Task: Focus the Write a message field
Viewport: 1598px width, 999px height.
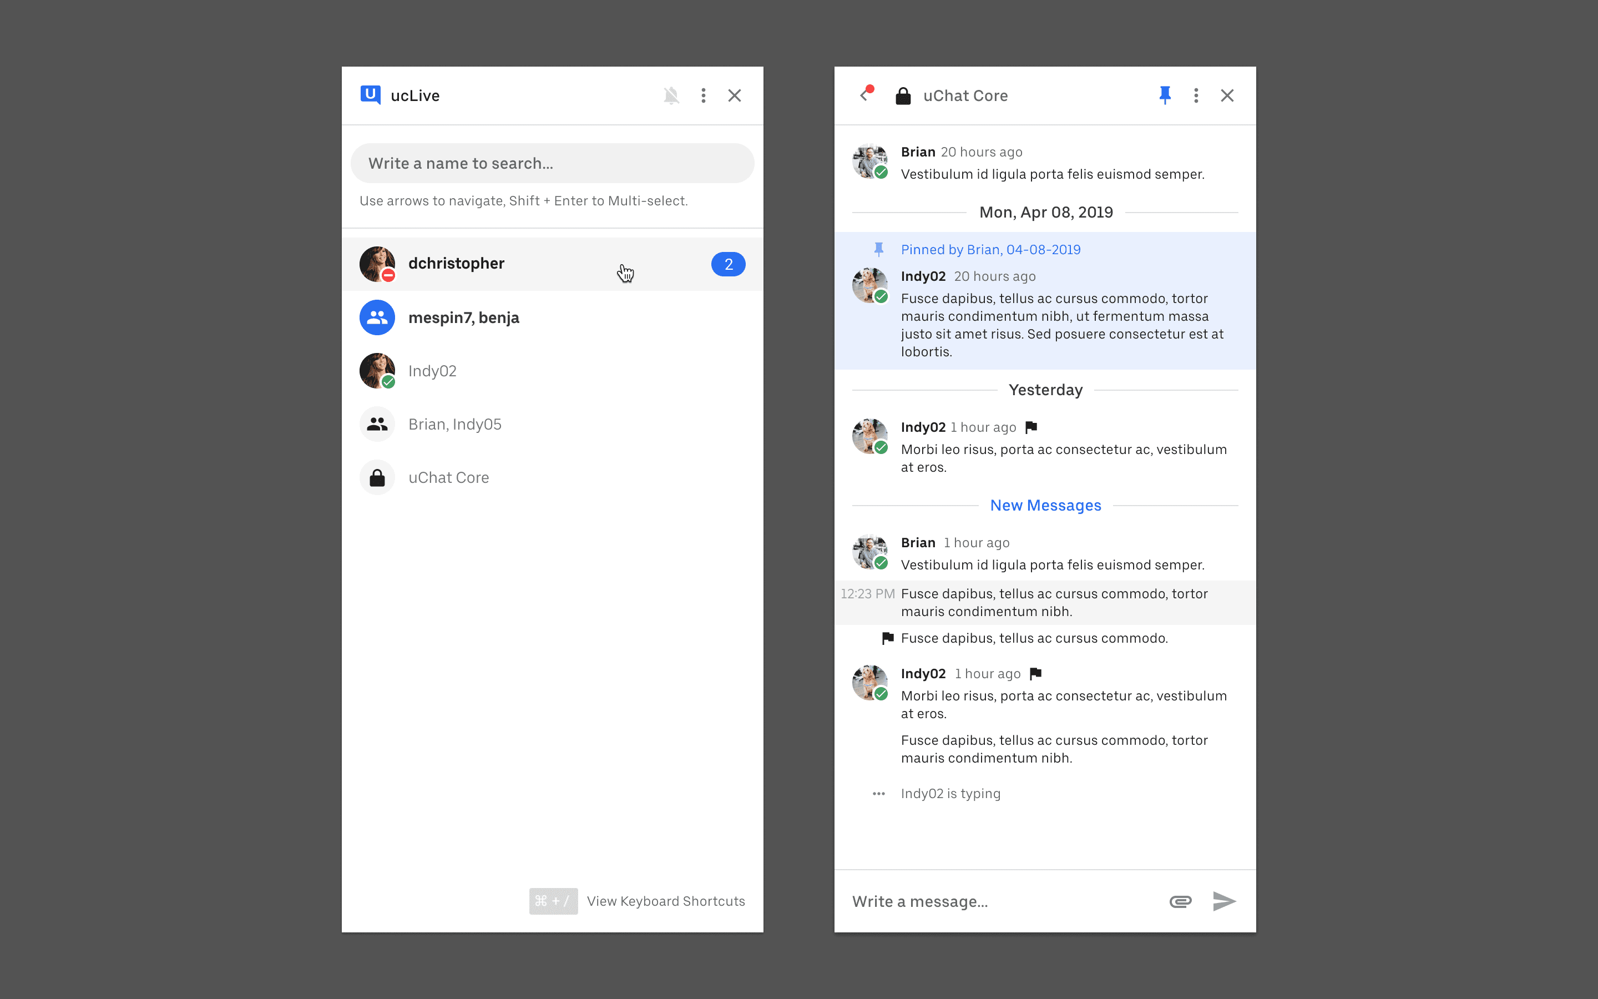Action: coord(1000,902)
